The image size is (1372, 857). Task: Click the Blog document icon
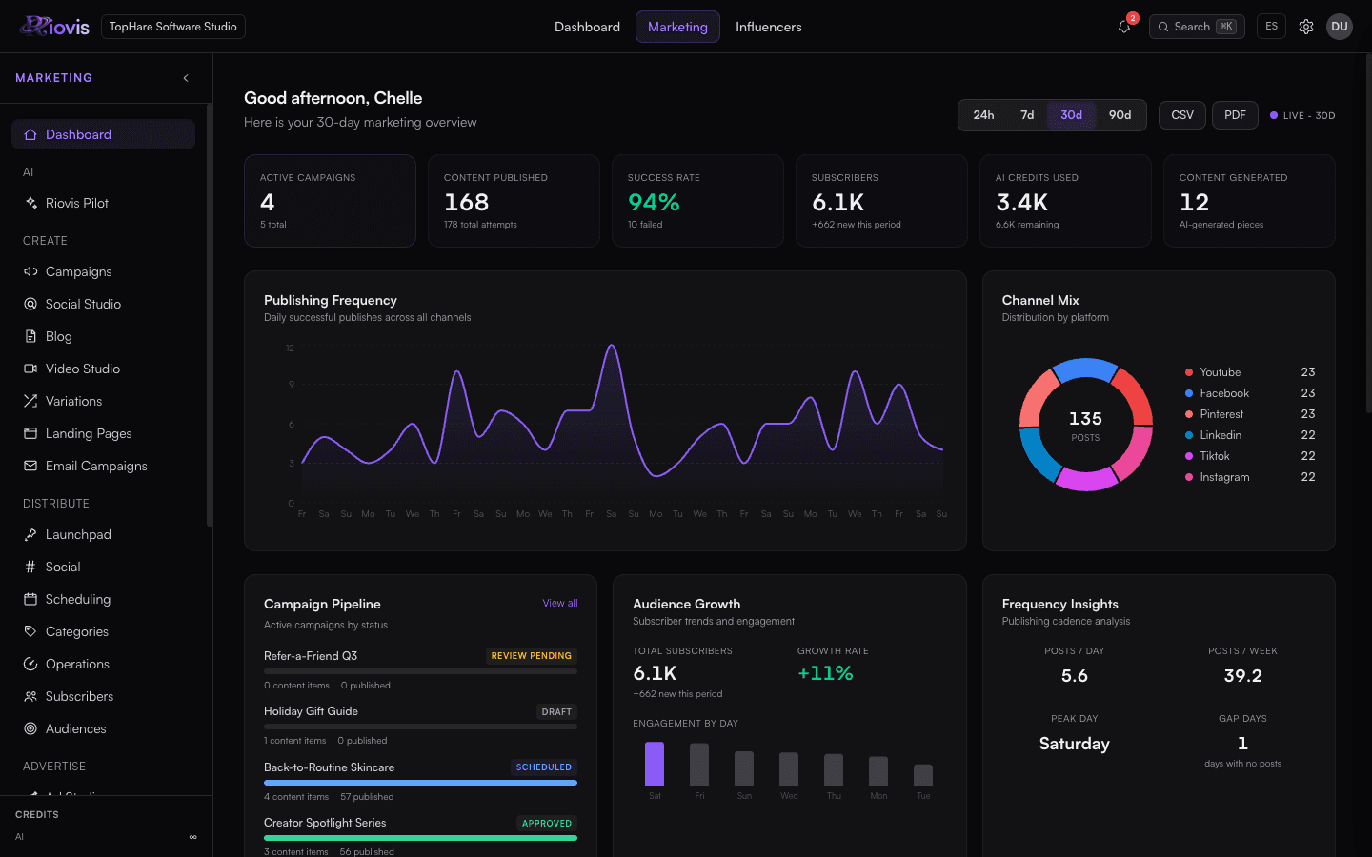(30, 336)
